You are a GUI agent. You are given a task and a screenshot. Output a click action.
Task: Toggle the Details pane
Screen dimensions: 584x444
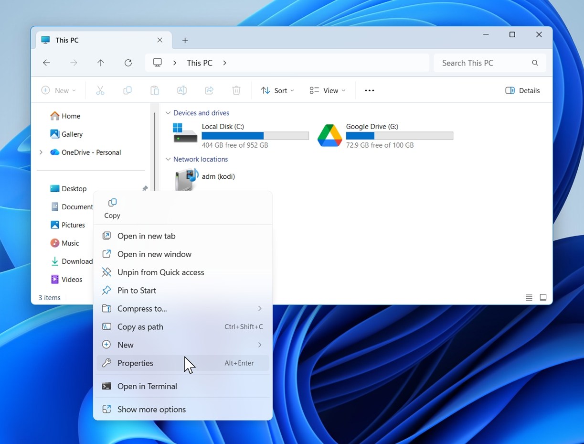pyautogui.click(x=522, y=90)
